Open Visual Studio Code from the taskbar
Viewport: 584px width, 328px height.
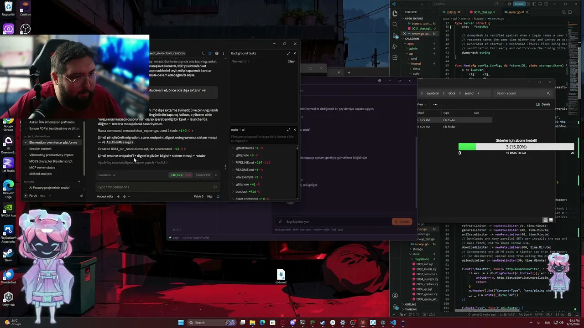[393, 323]
